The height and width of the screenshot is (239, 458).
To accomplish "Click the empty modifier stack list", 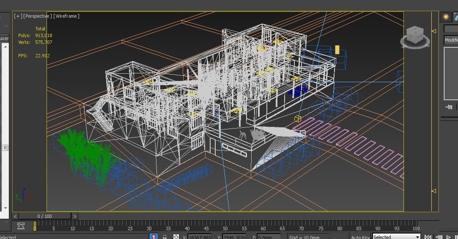I will click(451, 73).
